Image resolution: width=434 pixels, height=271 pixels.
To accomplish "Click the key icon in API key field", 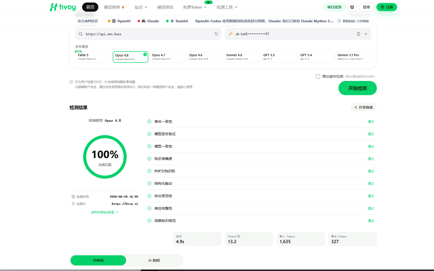I will click(x=231, y=34).
